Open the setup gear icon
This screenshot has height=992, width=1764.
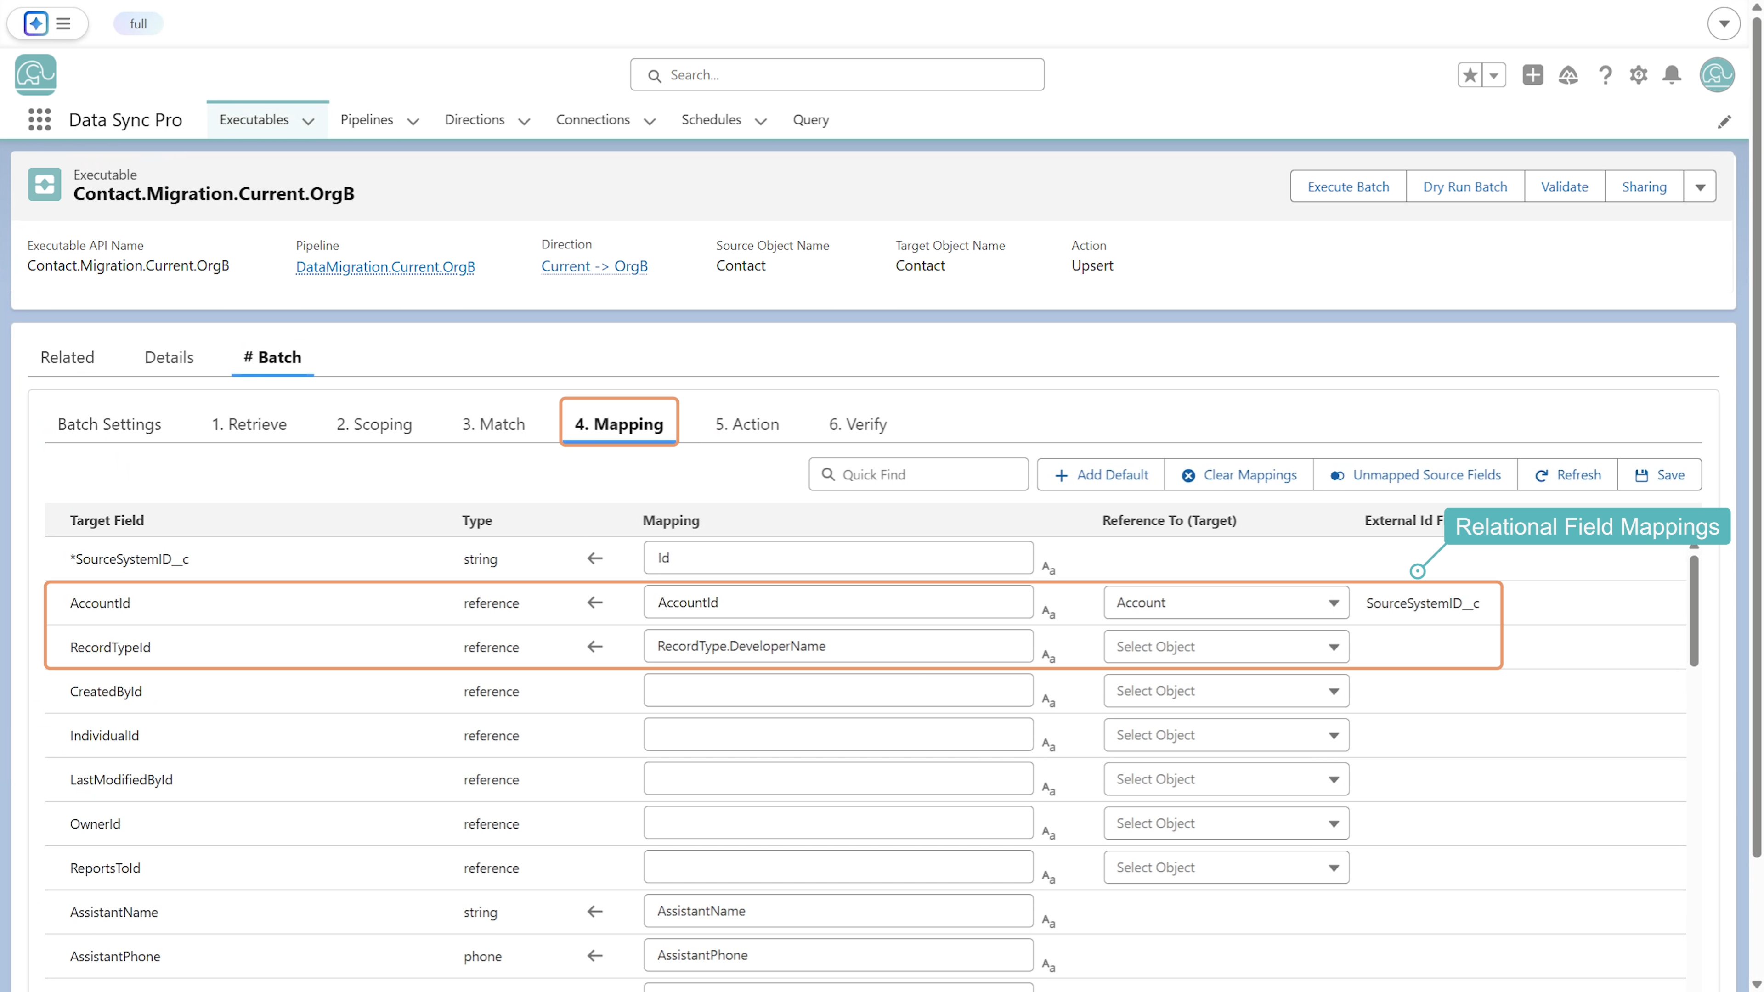1638,74
